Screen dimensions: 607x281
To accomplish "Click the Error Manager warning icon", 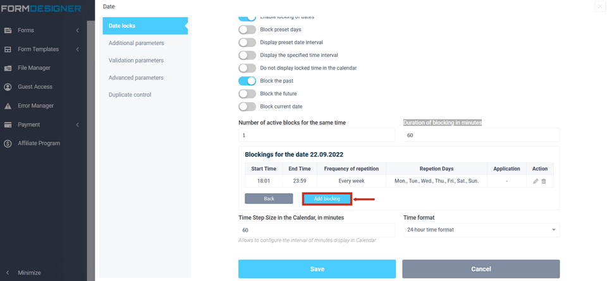I will click(8, 106).
